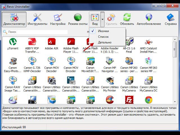The height and width of the screenshot is (135, 180).
Task: Collapse the Вид dropdown arrow
Action: coord(102,19)
